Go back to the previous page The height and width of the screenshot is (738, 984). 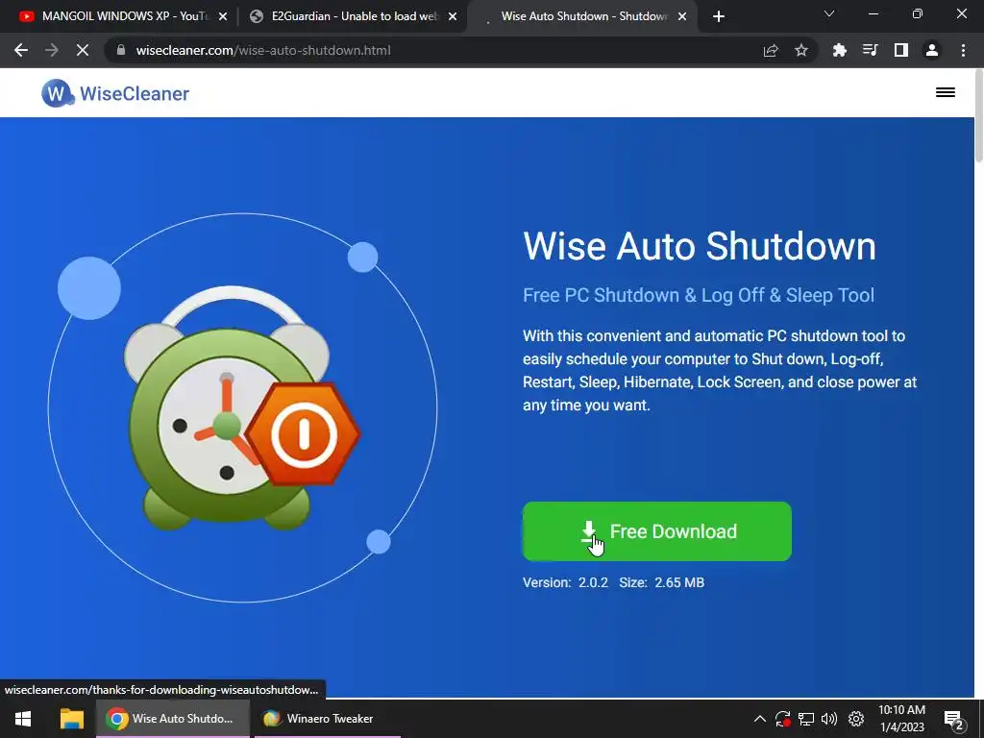coord(21,50)
